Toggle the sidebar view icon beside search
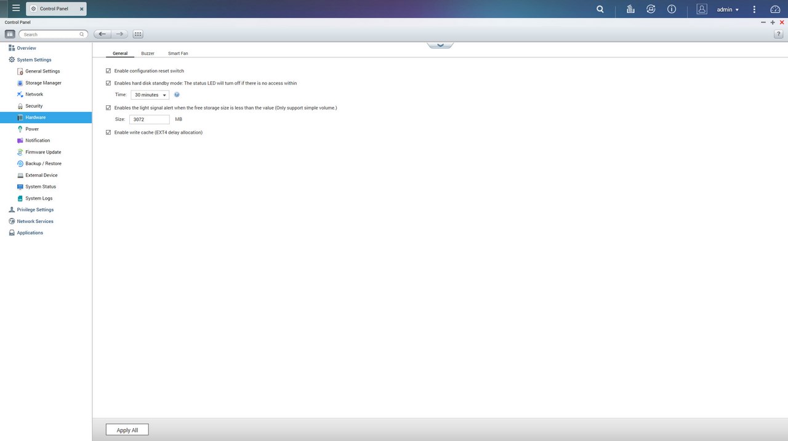The height and width of the screenshot is (441, 788). tap(10, 34)
